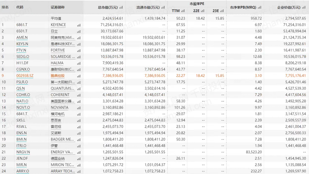Open chart icon in MIRION TEC row
Image resolution: width=309 pixels, height=174 pixels.
(x=79, y=165)
